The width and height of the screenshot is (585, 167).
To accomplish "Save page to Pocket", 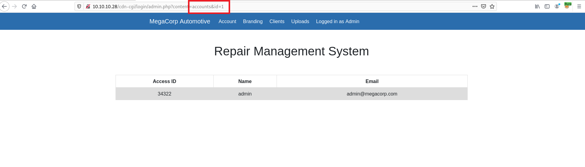I will pos(484,6).
